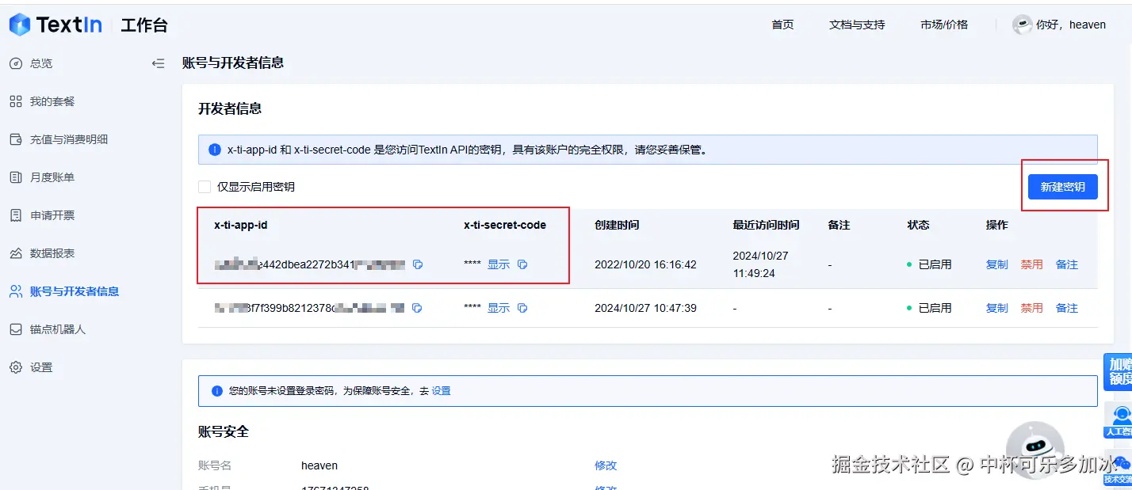Select 申请开票 in the sidebar
Screen dimensions: 1132x490
tap(52, 215)
